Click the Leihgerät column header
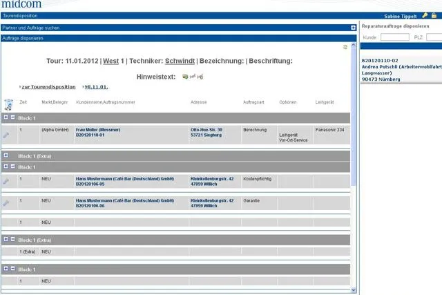Viewport: 442px width, 295px height. [325, 102]
